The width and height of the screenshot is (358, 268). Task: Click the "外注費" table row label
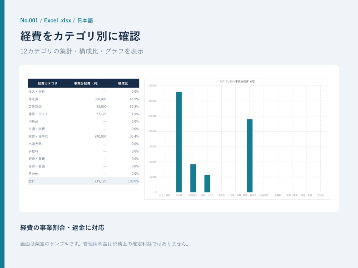(x=33, y=99)
